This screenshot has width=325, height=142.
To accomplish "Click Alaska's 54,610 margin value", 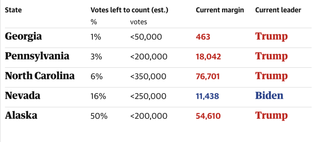I will (x=208, y=116).
